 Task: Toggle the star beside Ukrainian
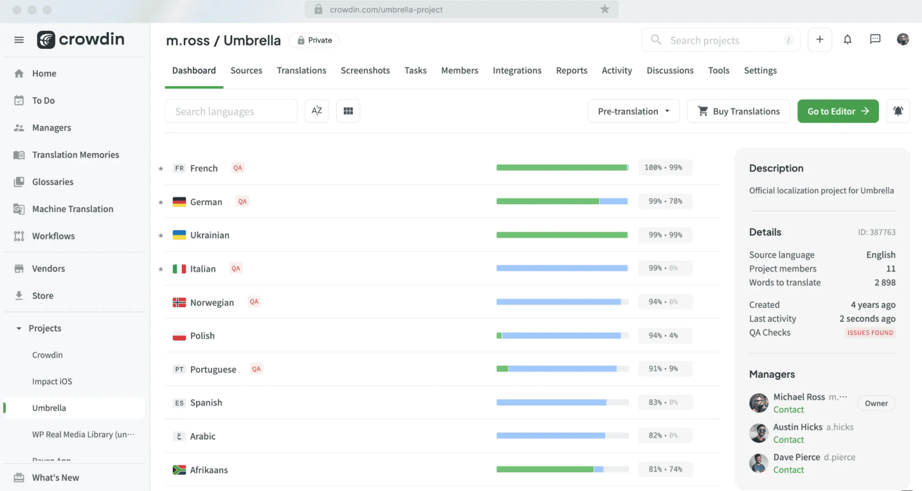(x=161, y=235)
